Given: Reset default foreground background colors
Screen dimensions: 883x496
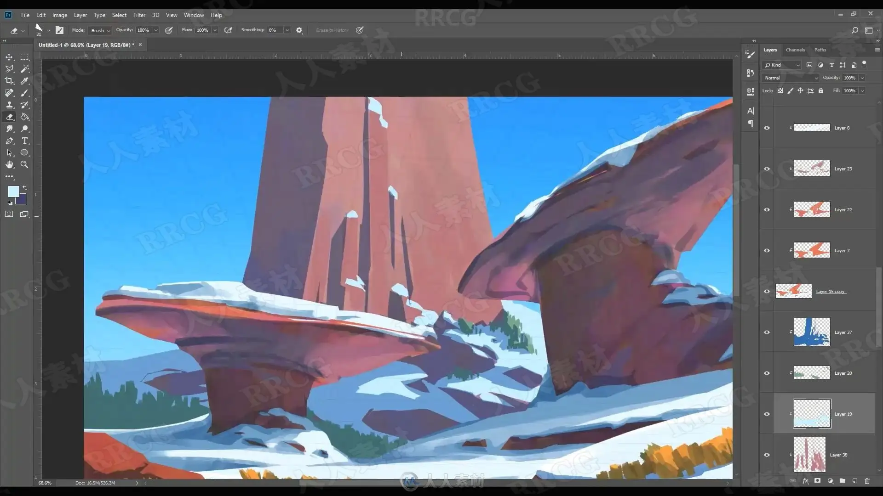Looking at the screenshot, I should (10, 203).
